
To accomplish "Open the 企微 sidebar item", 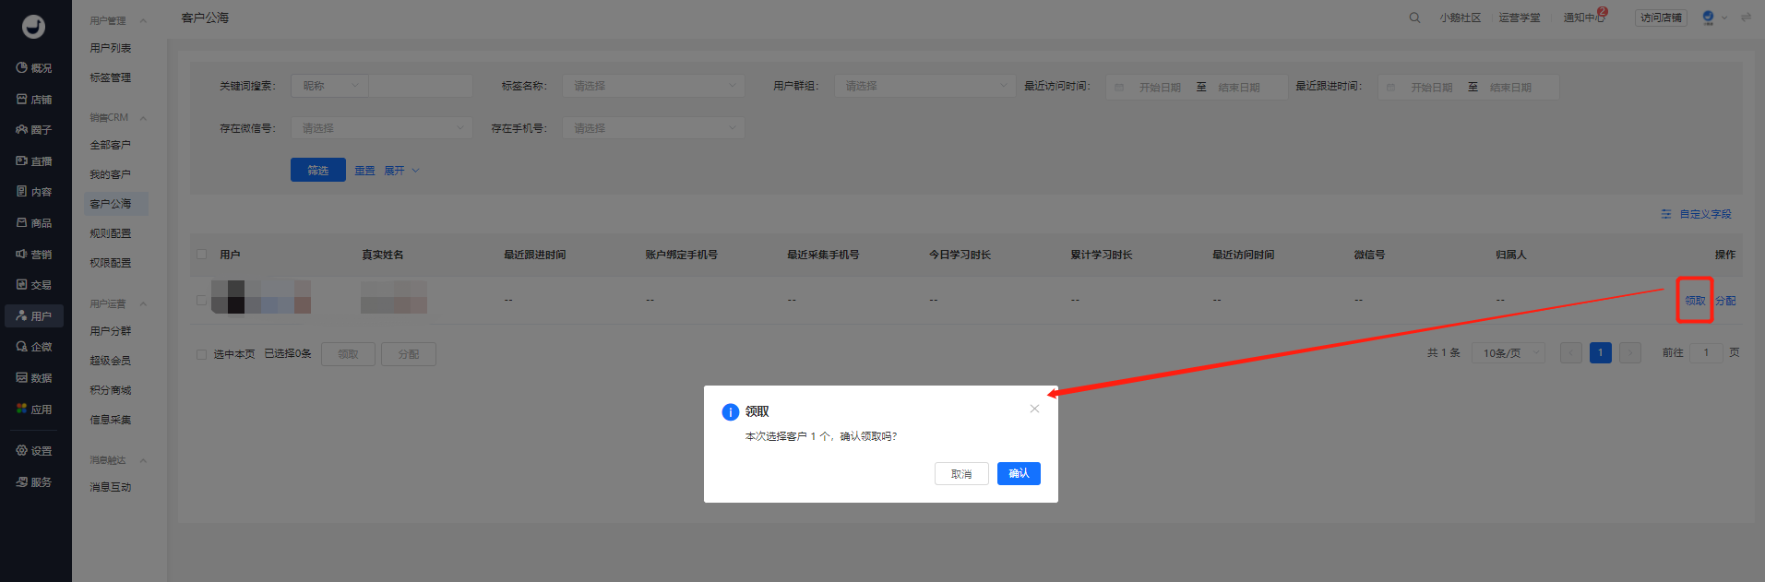I will coord(35,347).
